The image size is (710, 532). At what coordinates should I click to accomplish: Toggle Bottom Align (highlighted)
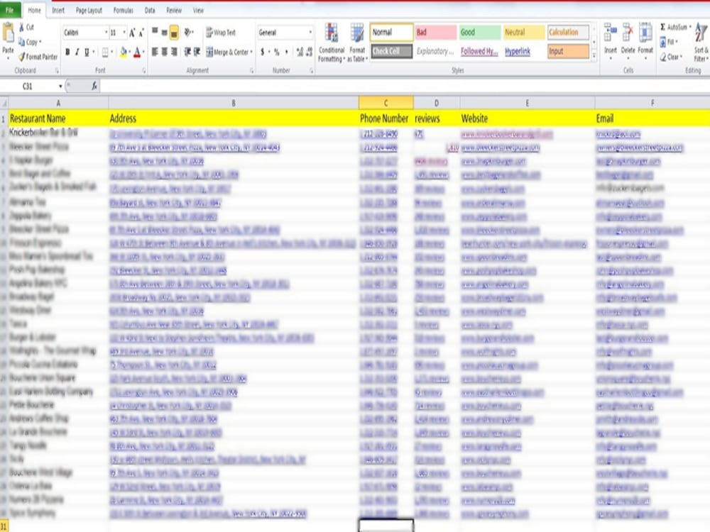click(174, 33)
